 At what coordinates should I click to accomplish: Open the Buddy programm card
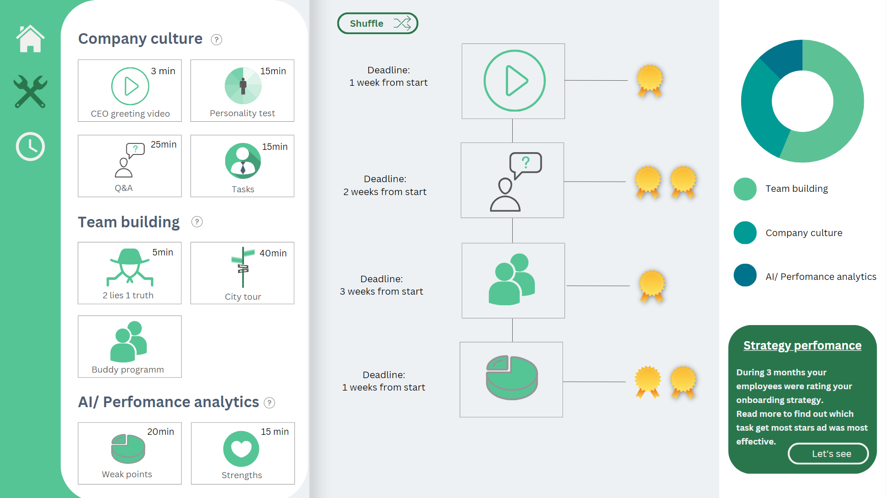click(x=130, y=346)
